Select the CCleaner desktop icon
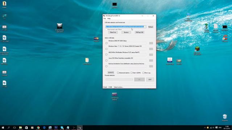Image resolution: width=232 pixels, height=130 pixels. point(225,38)
